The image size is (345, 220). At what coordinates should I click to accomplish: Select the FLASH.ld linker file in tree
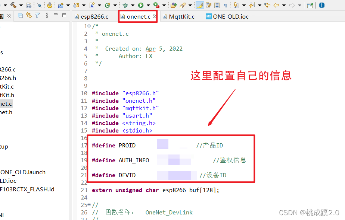pyautogui.click(x=27, y=189)
